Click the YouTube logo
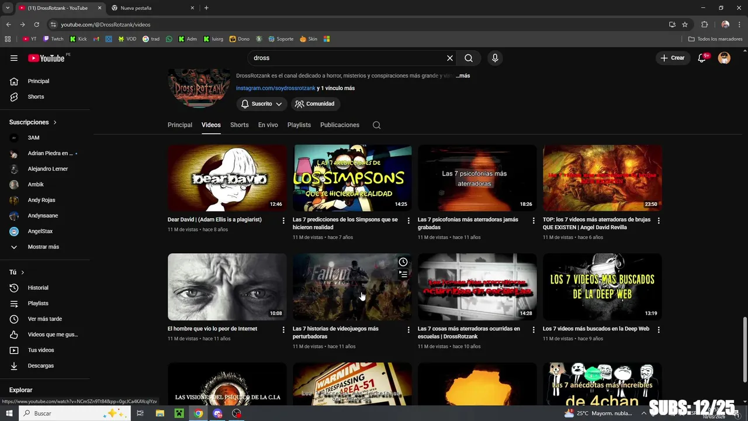 click(x=46, y=58)
